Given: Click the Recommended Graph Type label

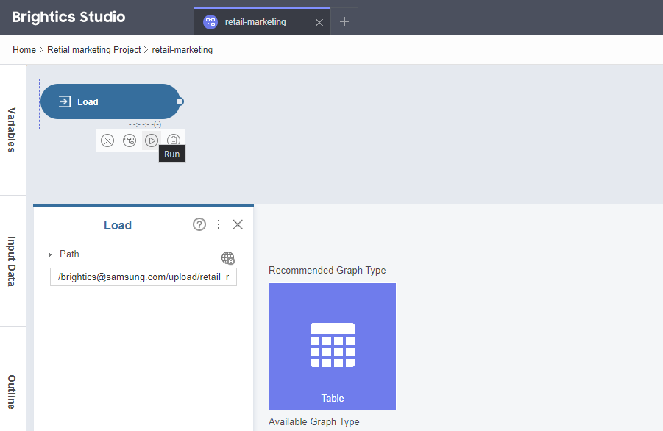Looking at the screenshot, I should (x=327, y=271).
